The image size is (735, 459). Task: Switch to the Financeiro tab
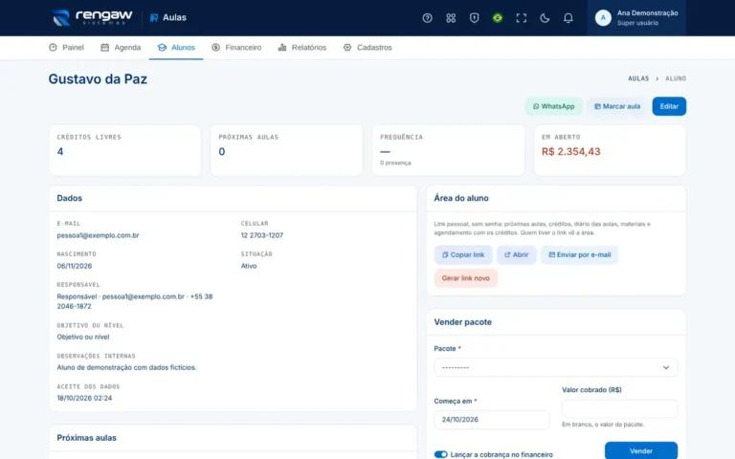[236, 47]
